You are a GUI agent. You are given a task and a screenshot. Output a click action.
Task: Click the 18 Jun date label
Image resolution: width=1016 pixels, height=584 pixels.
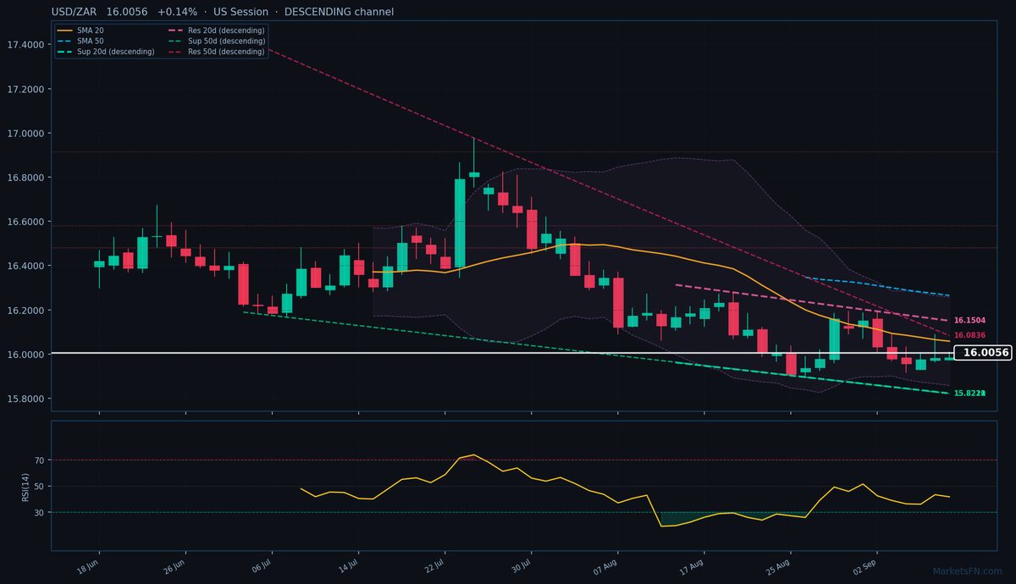[88, 567]
